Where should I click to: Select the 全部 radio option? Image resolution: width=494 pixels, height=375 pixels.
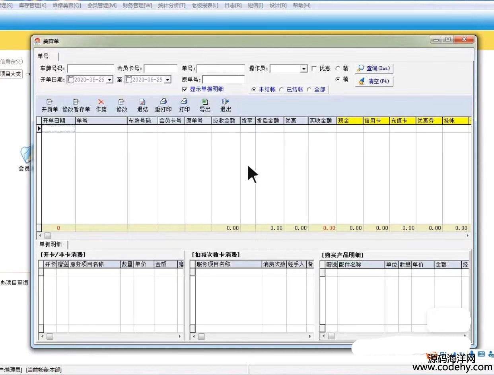pos(309,90)
